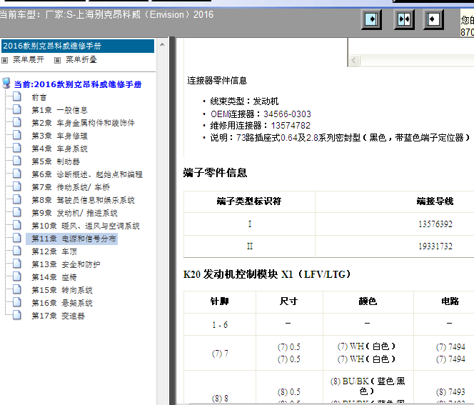474x405 pixels.
Task: Click the page icon next to 第11章
Action: click(x=17, y=238)
